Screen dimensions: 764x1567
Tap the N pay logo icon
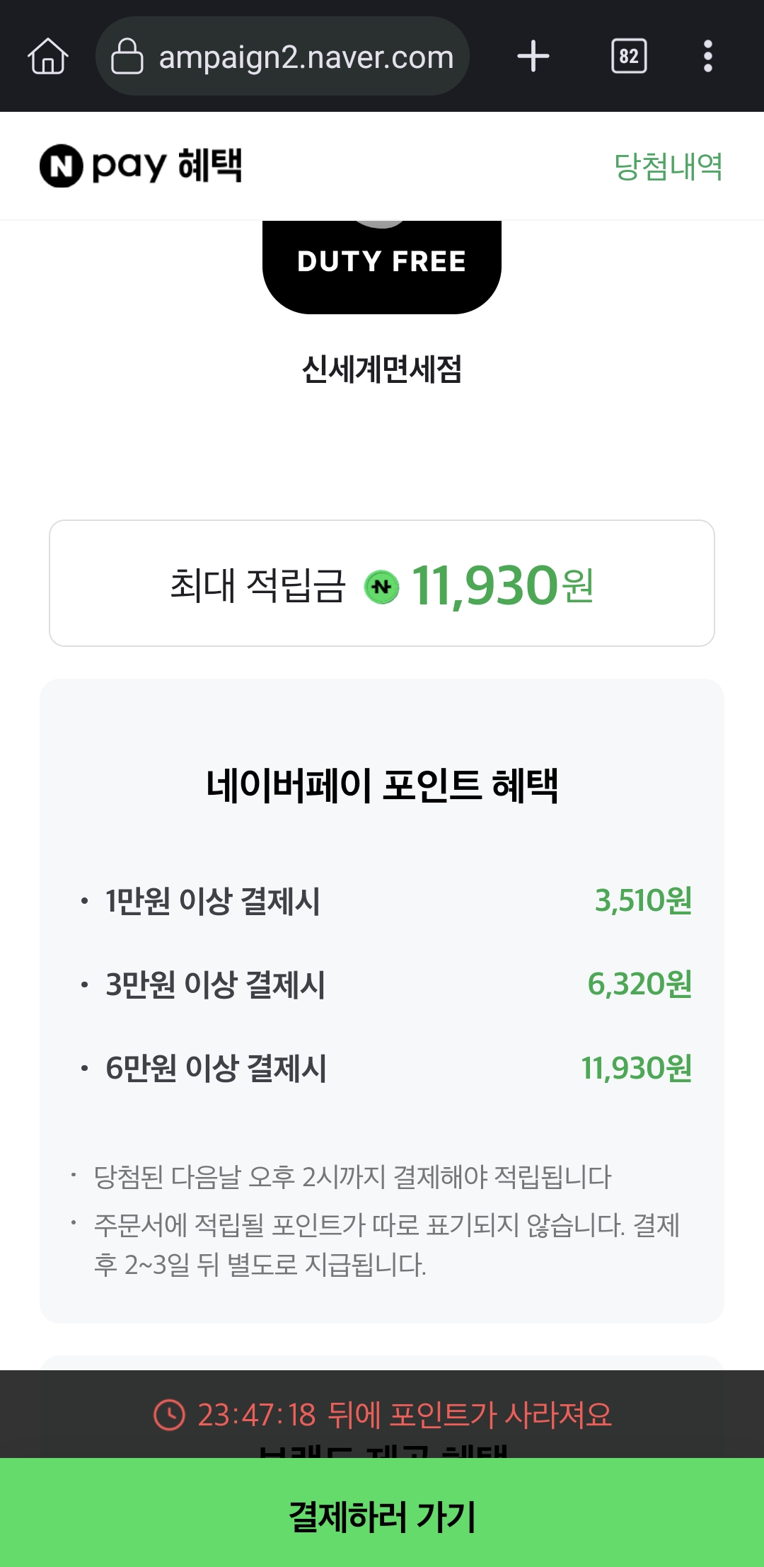[x=62, y=166]
